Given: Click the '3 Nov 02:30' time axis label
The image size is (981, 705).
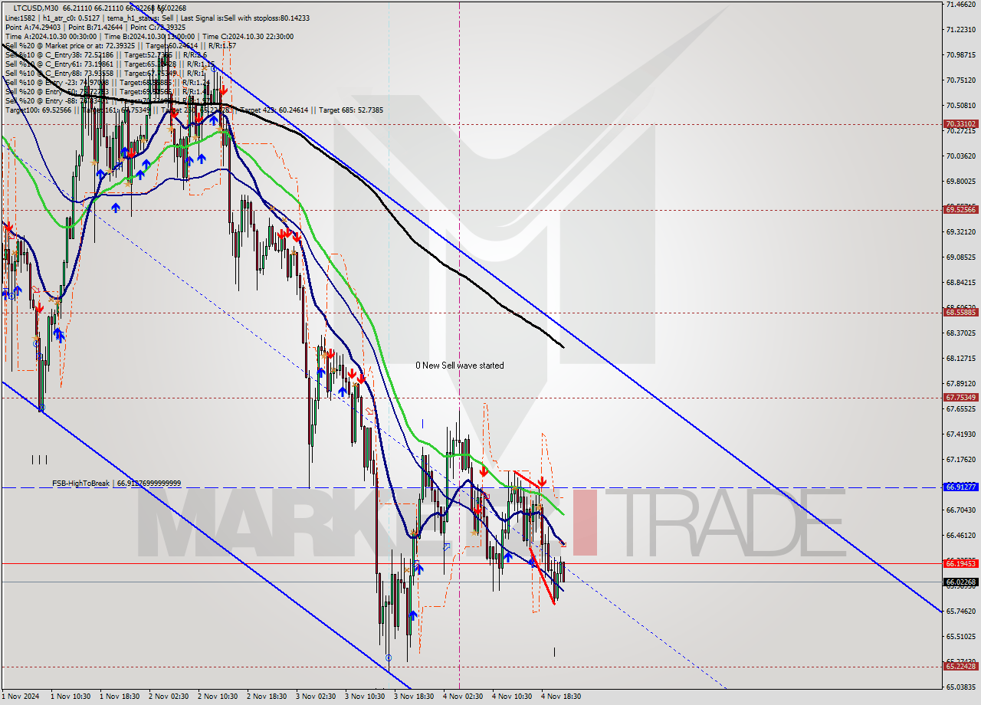Looking at the screenshot, I should [316, 697].
